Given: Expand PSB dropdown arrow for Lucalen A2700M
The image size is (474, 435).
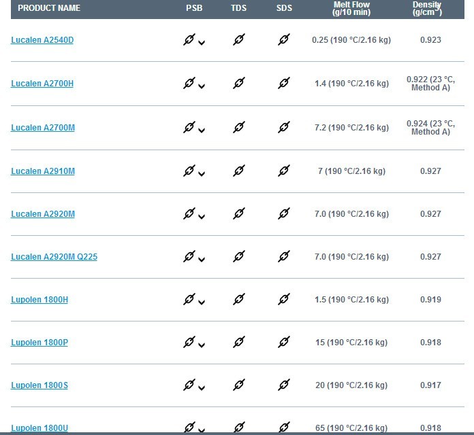Looking at the screenshot, I should pyautogui.click(x=202, y=130).
